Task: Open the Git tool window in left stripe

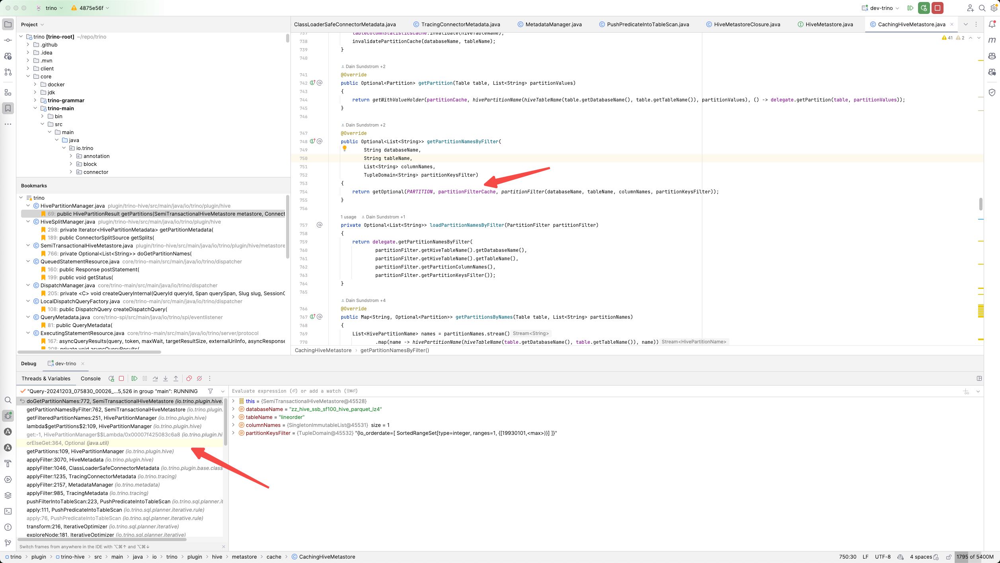Action: tap(8, 543)
